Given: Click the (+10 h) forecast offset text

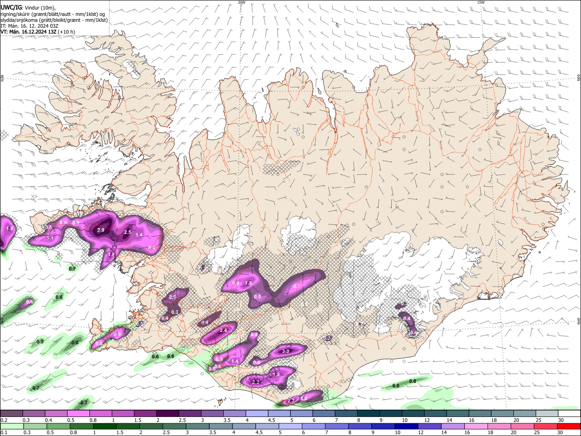Looking at the screenshot, I should click(67, 32).
